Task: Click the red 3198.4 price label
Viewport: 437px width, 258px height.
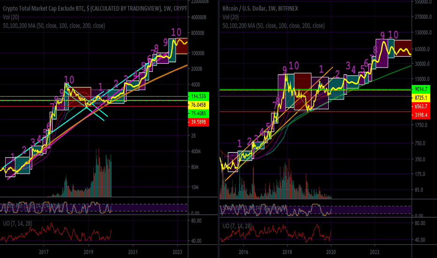Action: (x=421, y=115)
